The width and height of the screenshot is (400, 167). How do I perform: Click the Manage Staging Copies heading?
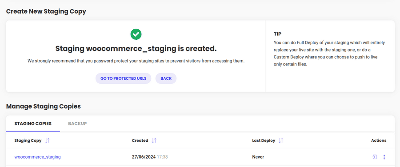pos(44,106)
